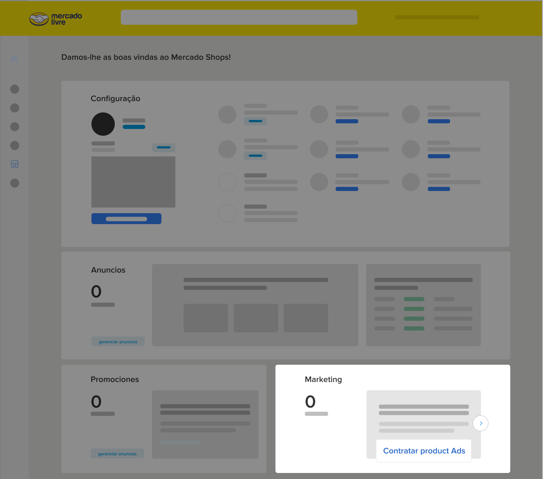Click the "Configuração" heading
This screenshot has height=479, width=543.
116,99
